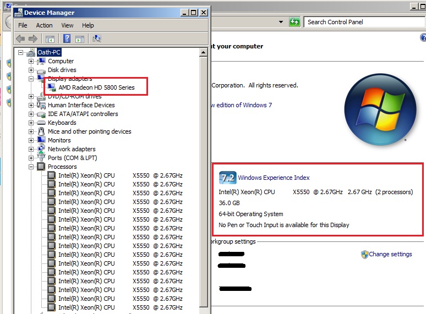The image size is (426, 314).
Task: Select the Disk drives label
Action: pos(62,70)
